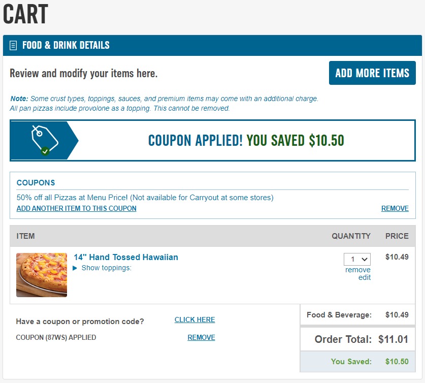Click the Food & Drink Details header bar
This screenshot has height=383, width=425.
click(x=212, y=45)
